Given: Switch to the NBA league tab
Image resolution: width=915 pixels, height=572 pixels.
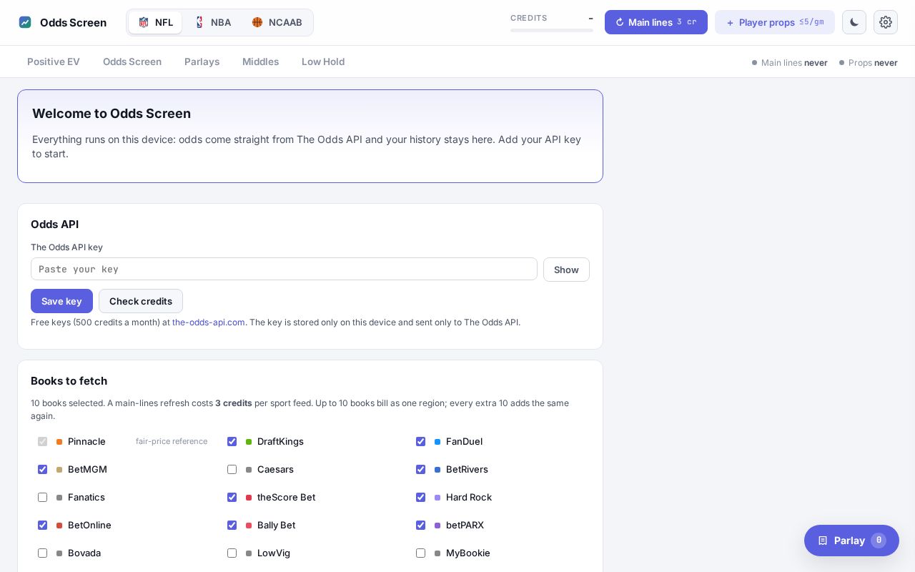Looking at the screenshot, I should (212, 22).
